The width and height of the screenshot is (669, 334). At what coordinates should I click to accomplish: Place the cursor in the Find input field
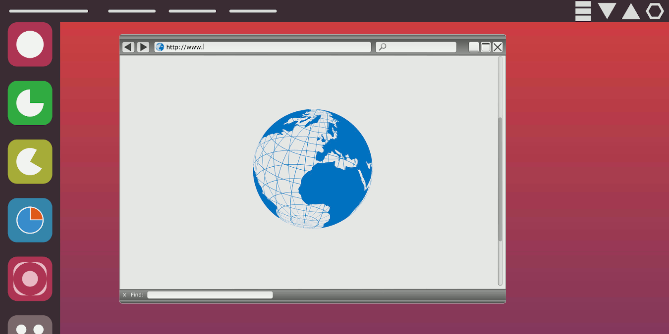click(210, 294)
